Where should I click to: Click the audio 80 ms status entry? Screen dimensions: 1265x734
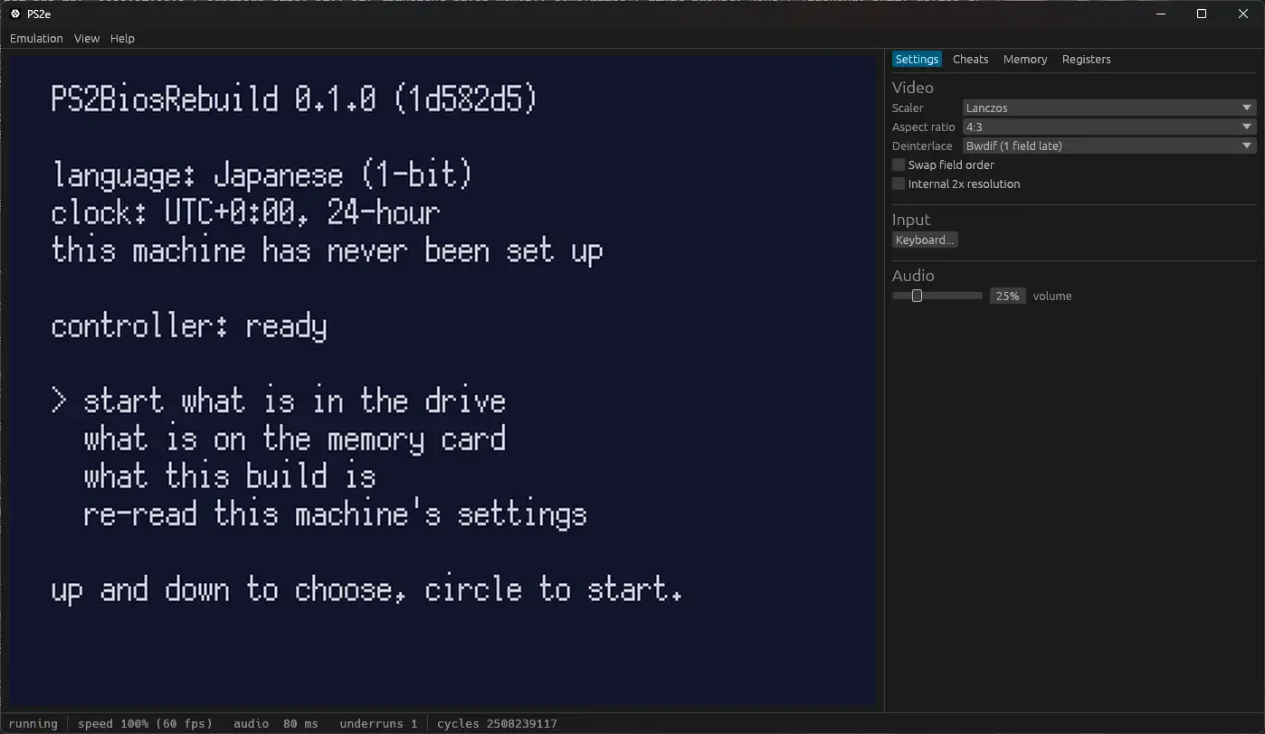276,723
